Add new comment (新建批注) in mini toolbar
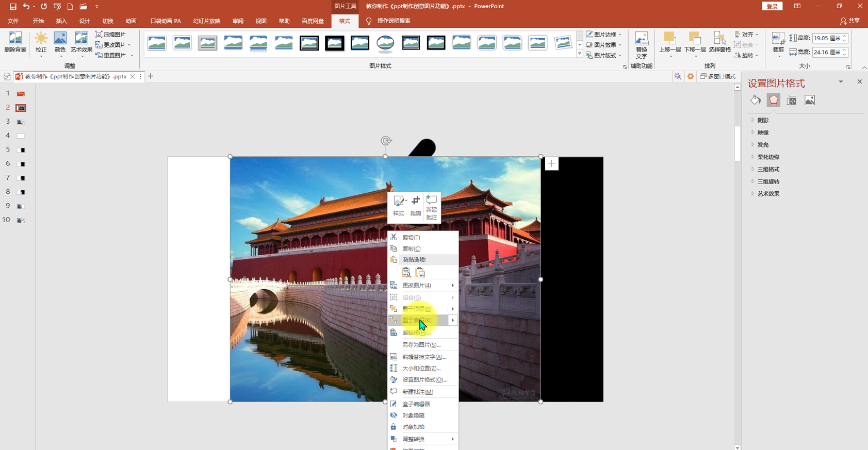Viewport: 868px width, 450px height. pos(432,208)
